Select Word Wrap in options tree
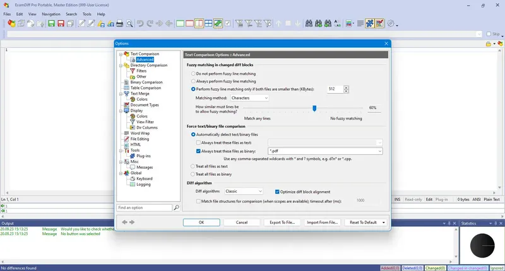 pyautogui.click(x=140, y=134)
